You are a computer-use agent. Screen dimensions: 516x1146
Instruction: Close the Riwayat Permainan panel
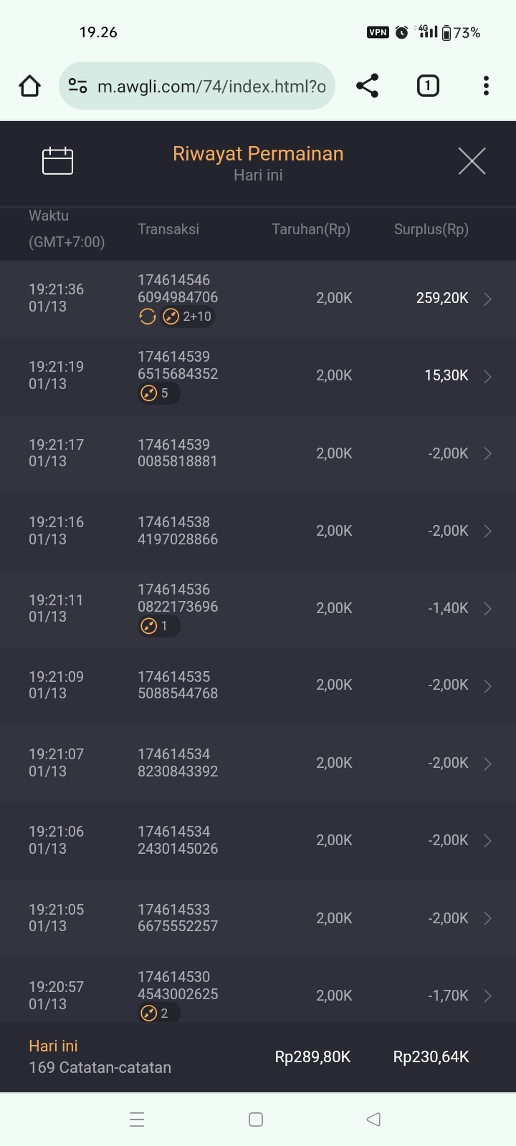(x=472, y=161)
